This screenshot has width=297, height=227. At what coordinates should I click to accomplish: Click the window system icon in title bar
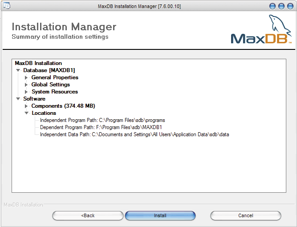pos(7,6)
